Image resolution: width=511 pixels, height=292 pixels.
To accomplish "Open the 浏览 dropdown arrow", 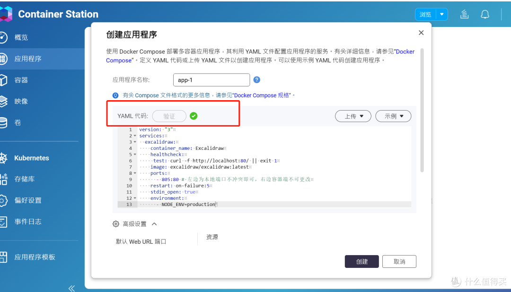I will pyautogui.click(x=442, y=14).
